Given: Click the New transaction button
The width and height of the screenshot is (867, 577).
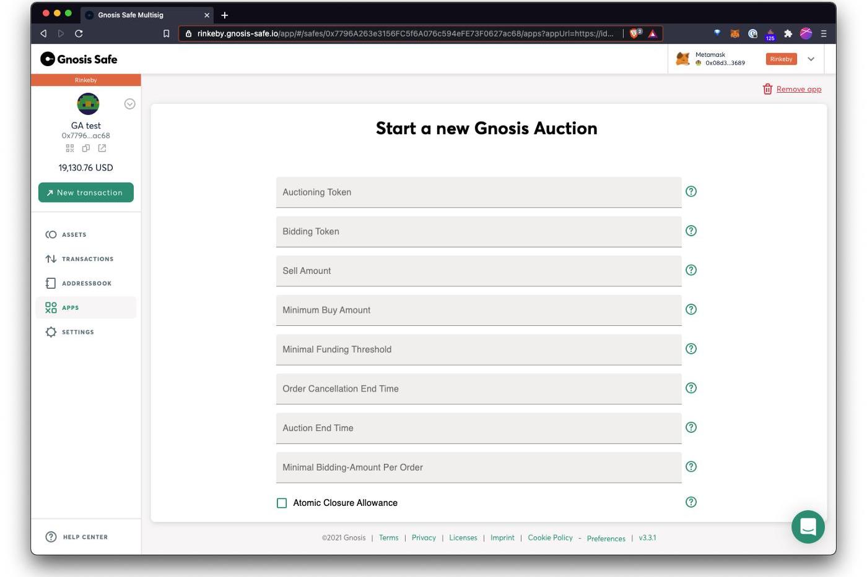Looking at the screenshot, I should point(86,192).
